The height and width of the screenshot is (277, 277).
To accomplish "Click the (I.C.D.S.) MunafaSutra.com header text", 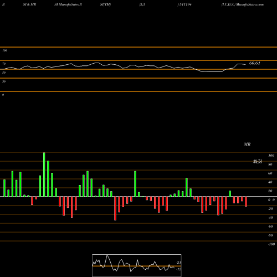I will 243,4.
